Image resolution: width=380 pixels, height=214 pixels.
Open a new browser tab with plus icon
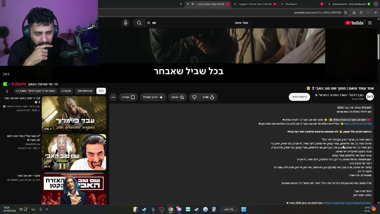coord(181,4)
